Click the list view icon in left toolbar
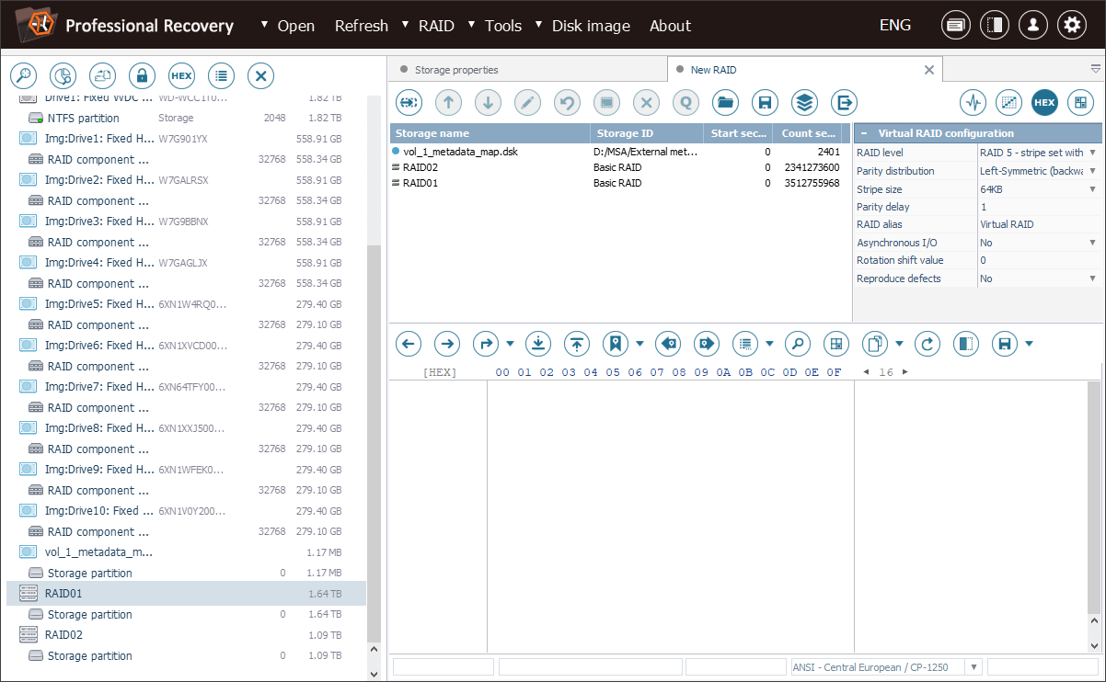Screen dimensions: 1106x682 pos(221,75)
